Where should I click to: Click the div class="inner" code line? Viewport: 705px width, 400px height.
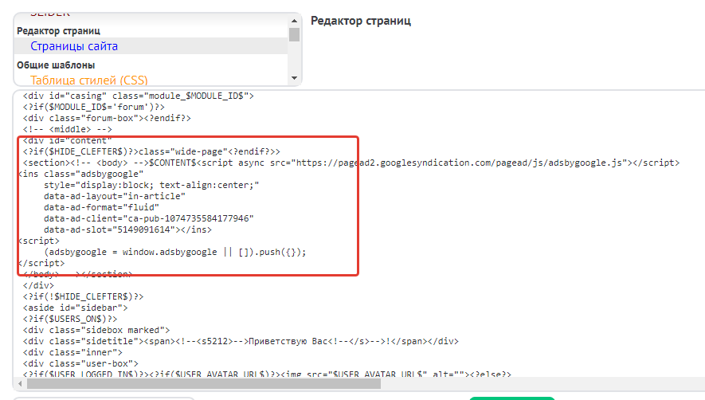[72, 352]
